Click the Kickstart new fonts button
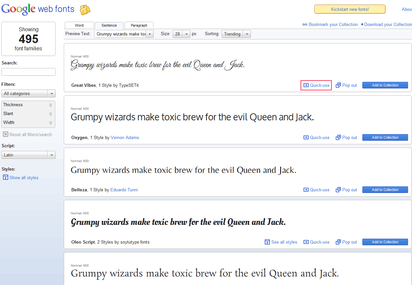412x285 pixels. pos(350,9)
